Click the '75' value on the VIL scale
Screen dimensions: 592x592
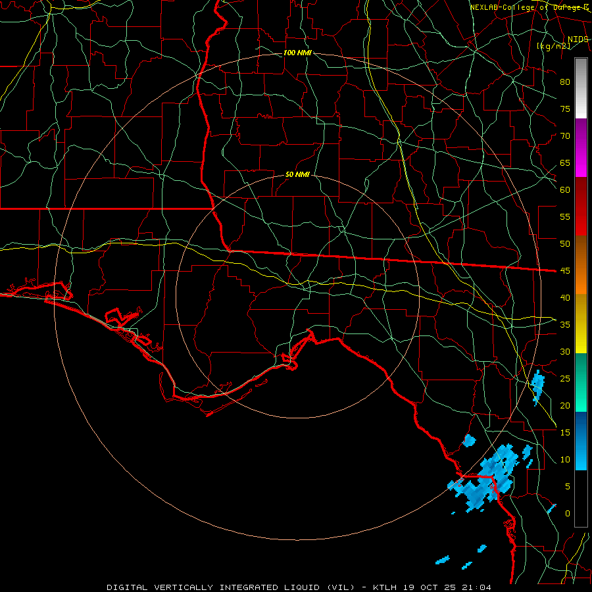565,109
